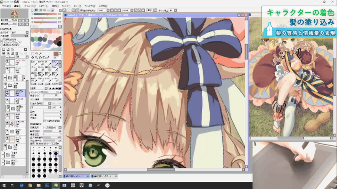Create a new normal layer
The width and height of the screenshot is (337, 189).
point(4,50)
